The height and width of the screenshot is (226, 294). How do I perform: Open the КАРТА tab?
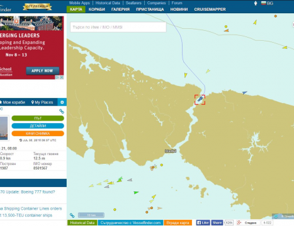coord(76,9)
